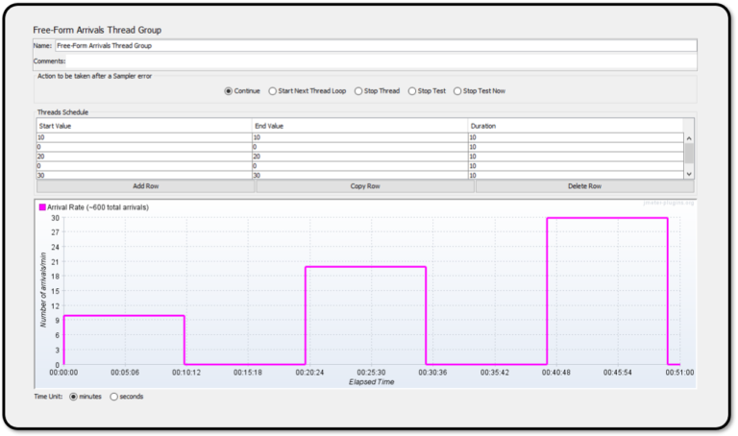Select Start Value cell 0 in second row
Image resolution: width=738 pixels, height=436 pixels.
point(144,147)
